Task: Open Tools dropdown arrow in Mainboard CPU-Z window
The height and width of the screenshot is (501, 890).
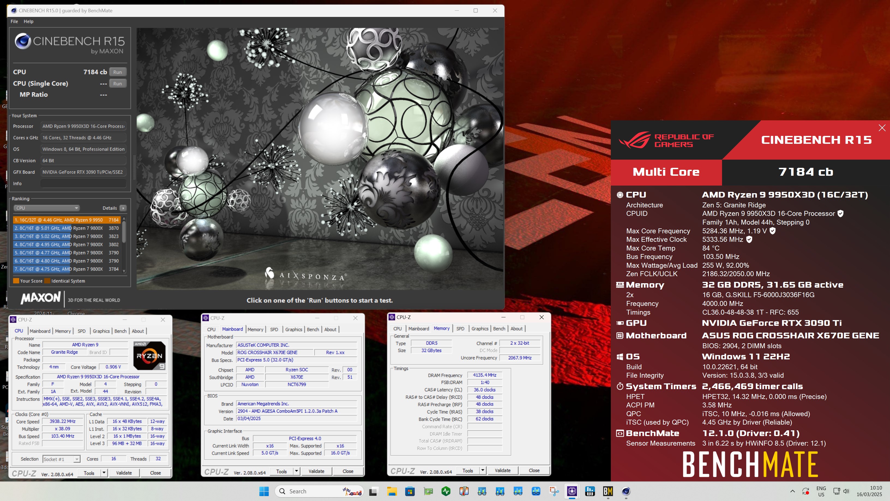Action: 296,471
